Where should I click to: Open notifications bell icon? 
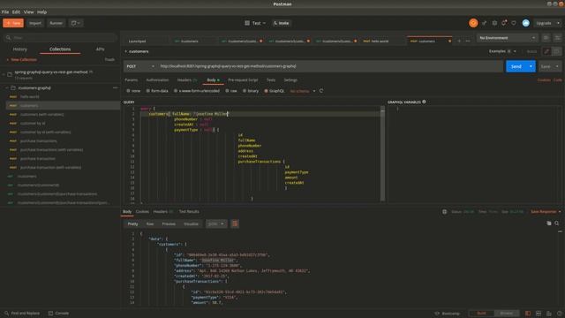point(504,23)
